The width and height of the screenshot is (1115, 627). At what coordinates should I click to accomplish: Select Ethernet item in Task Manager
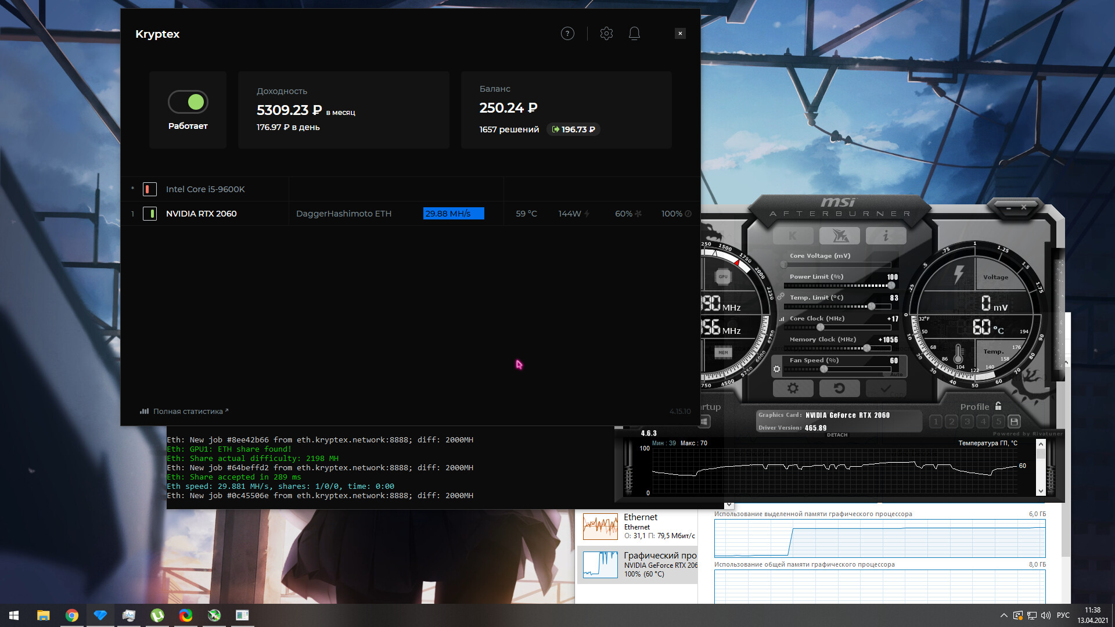[638, 526]
